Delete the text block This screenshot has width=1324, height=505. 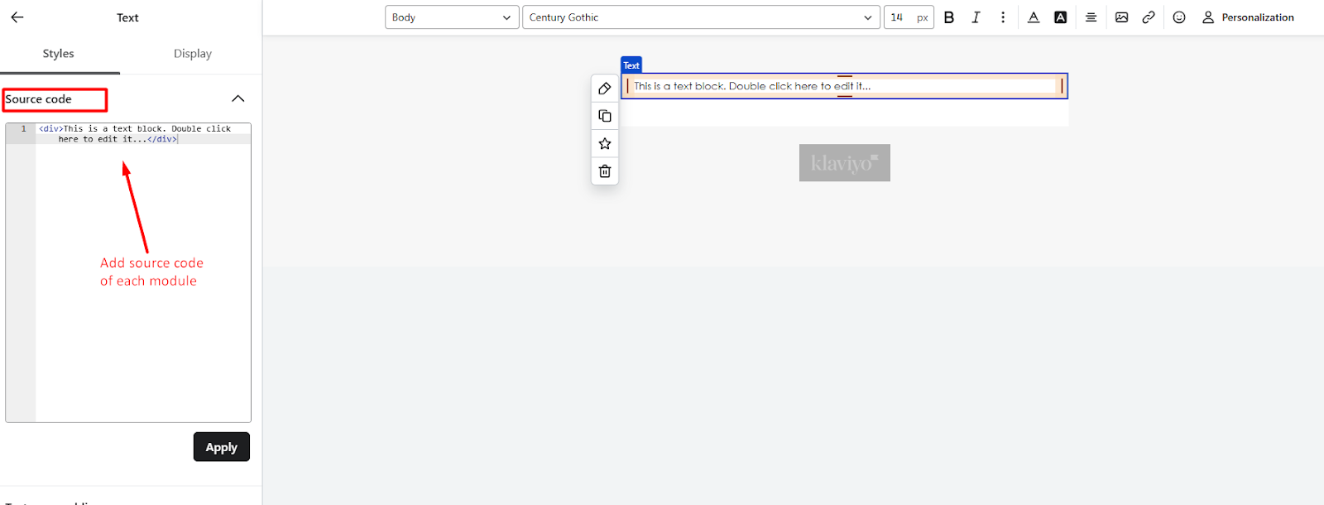605,171
